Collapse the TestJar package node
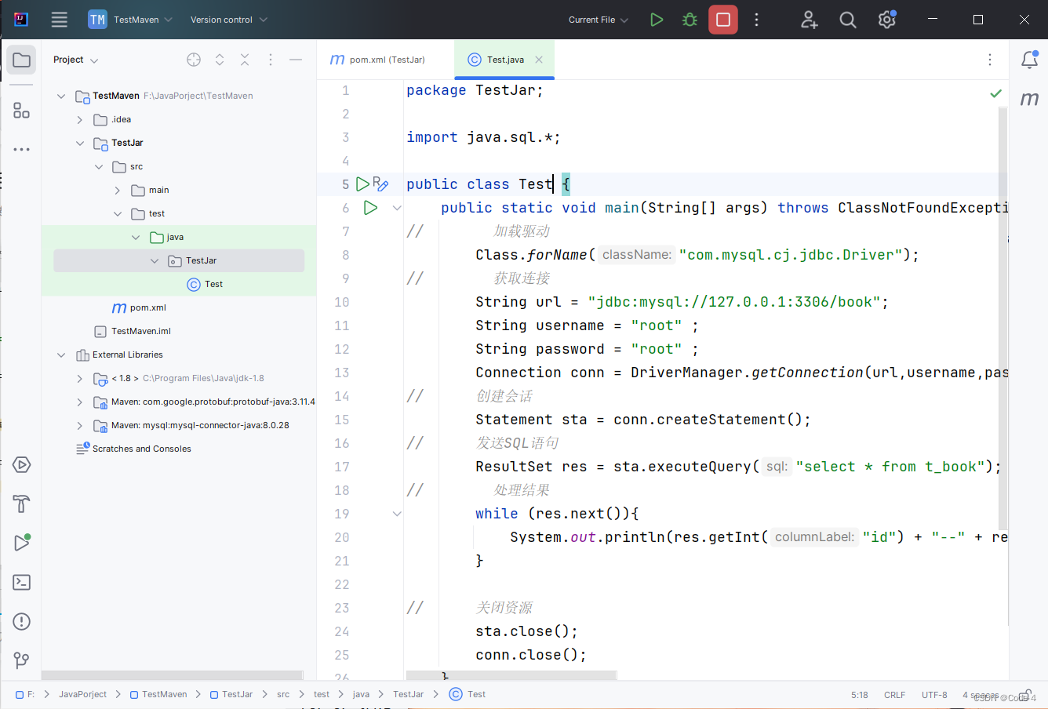Screen dimensions: 1048x709 pyautogui.click(x=155, y=260)
